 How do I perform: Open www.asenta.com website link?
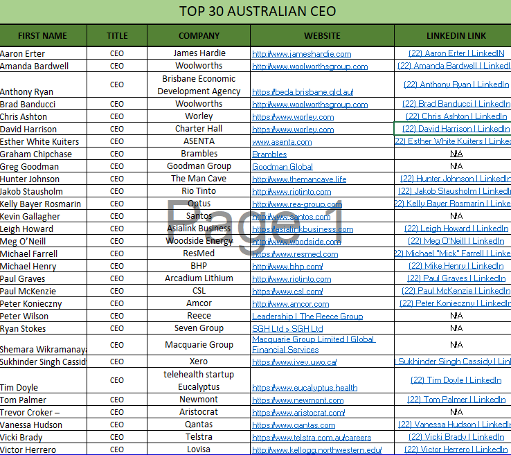[282, 142]
